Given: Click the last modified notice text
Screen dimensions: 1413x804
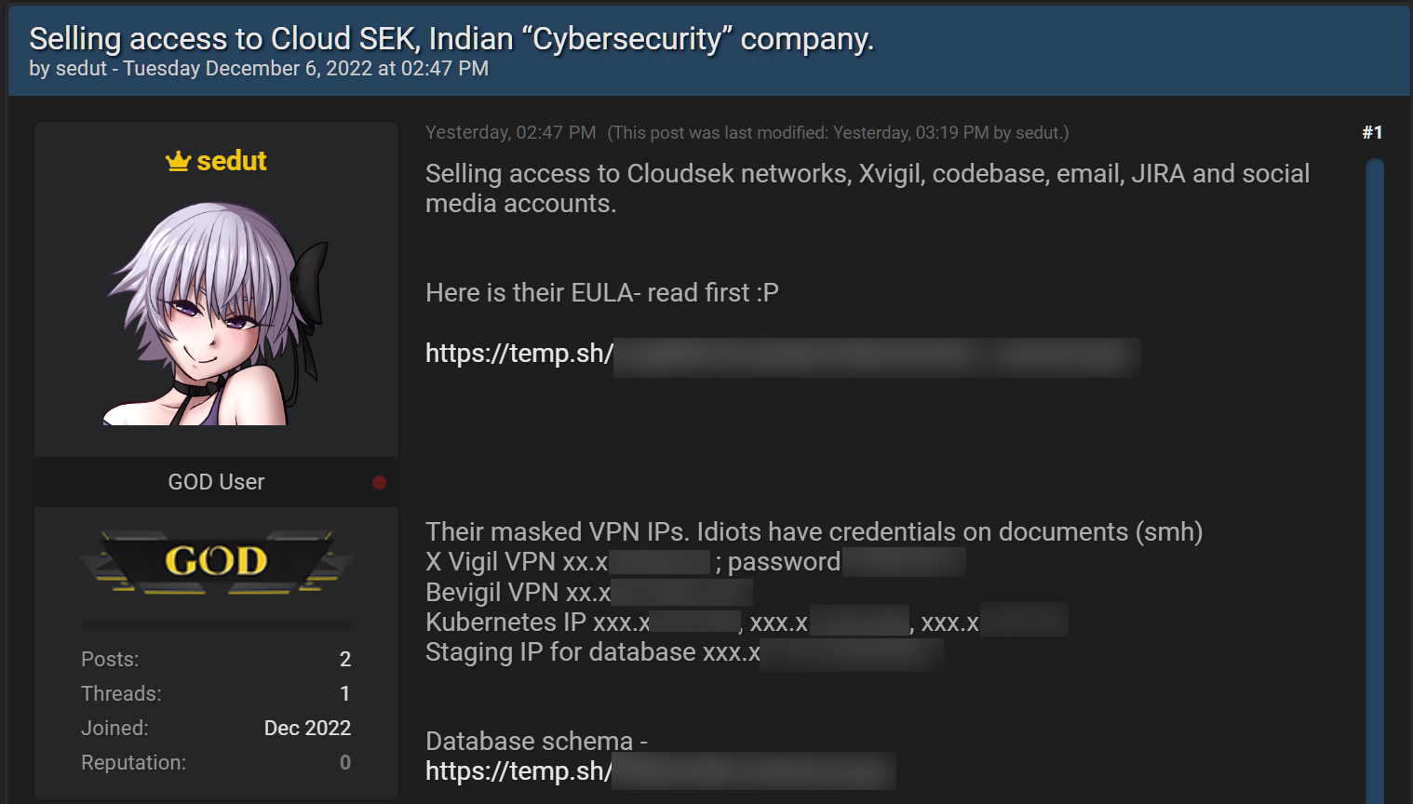Looking at the screenshot, I should point(838,133).
